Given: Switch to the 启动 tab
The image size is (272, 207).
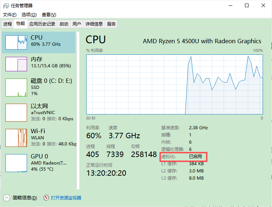Looking at the screenshot, I should pyautogui.click(x=63, y=24).
